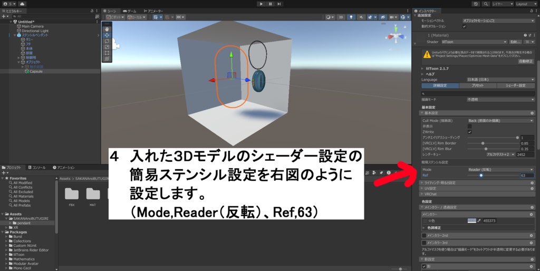Viewport: 540px width, 271px height.
Task: Switch to the Animation (アニメーション) tab
Action: (64, 167)
